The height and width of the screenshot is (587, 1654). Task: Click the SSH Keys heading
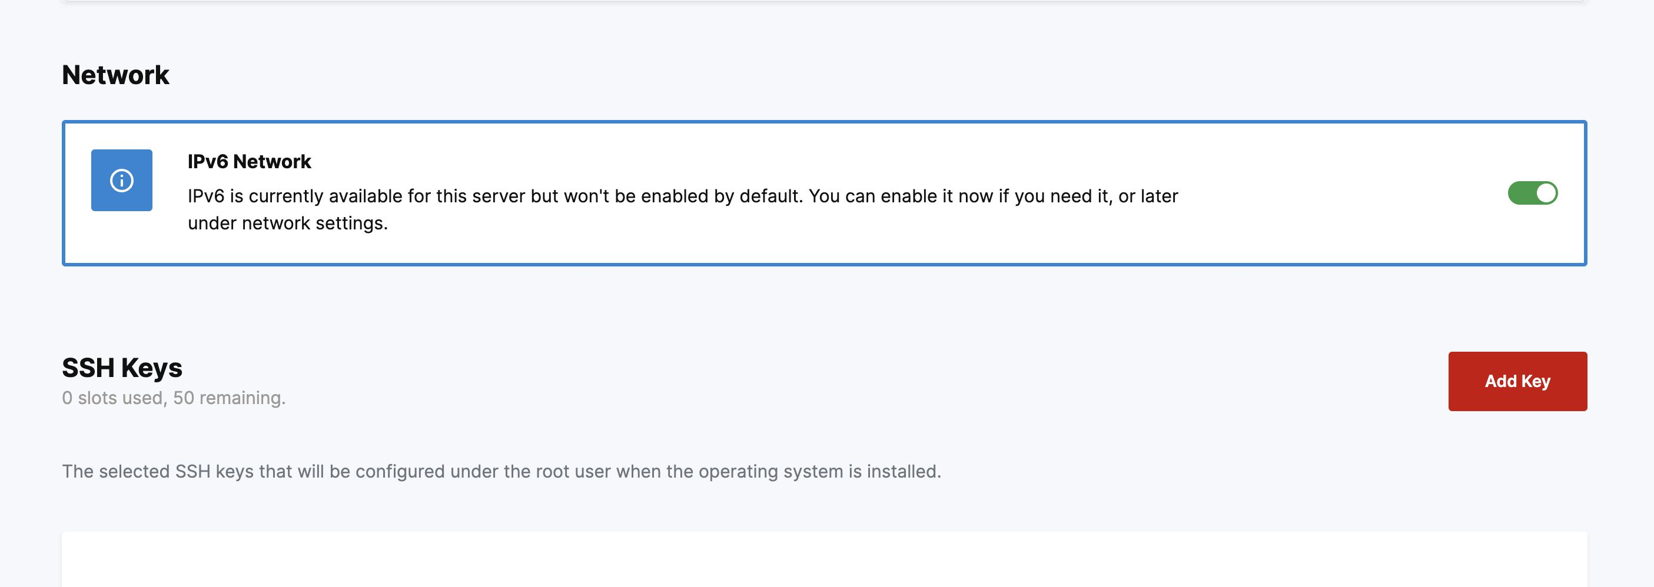[x=122, y=368]
